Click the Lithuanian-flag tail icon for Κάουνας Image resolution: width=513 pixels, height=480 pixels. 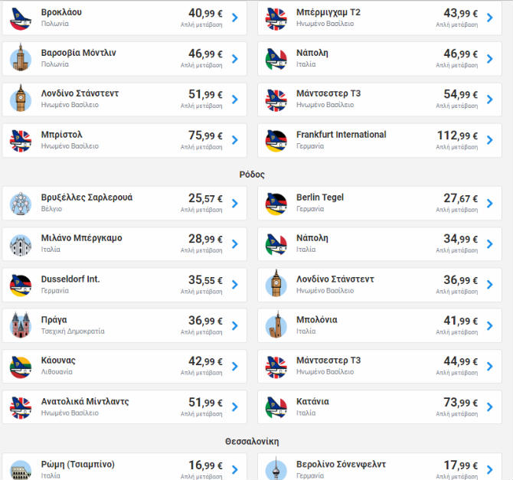(21, 366)
